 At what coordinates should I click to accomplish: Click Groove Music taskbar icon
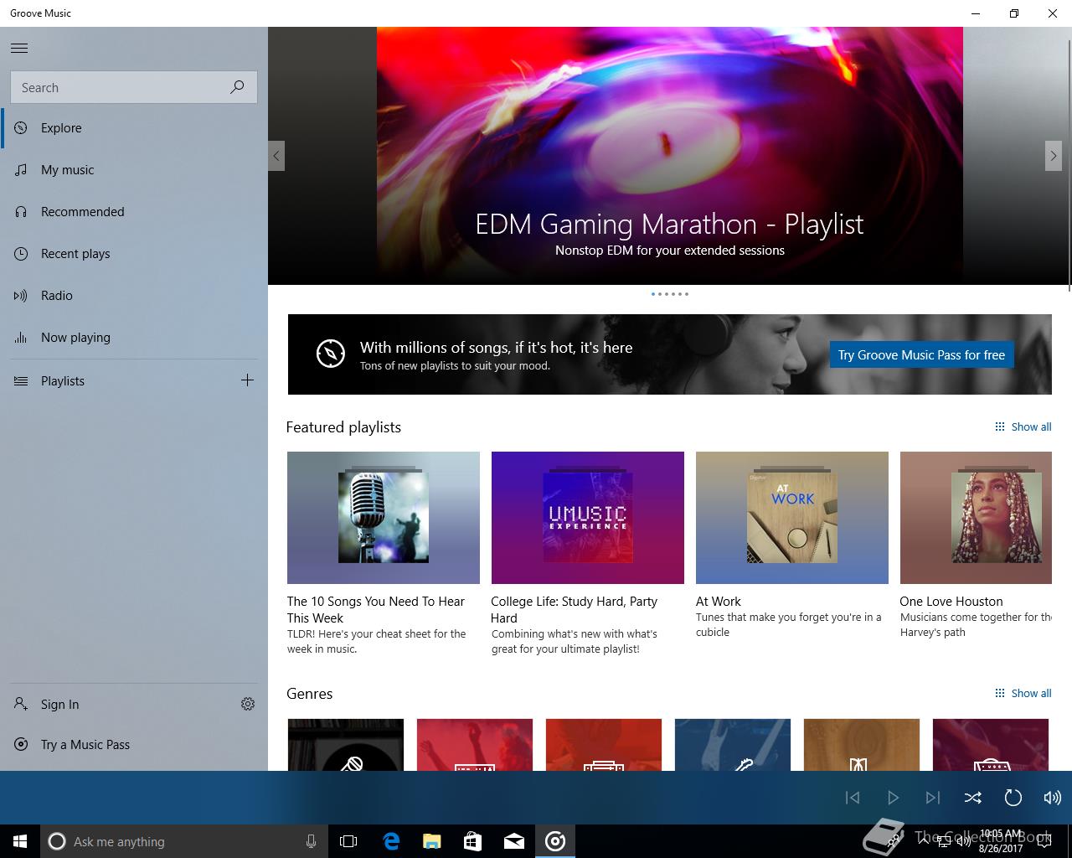[555, 841]
